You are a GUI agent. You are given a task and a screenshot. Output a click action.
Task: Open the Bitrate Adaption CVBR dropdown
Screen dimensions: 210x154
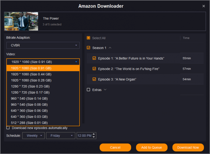[x=43, y=45]
